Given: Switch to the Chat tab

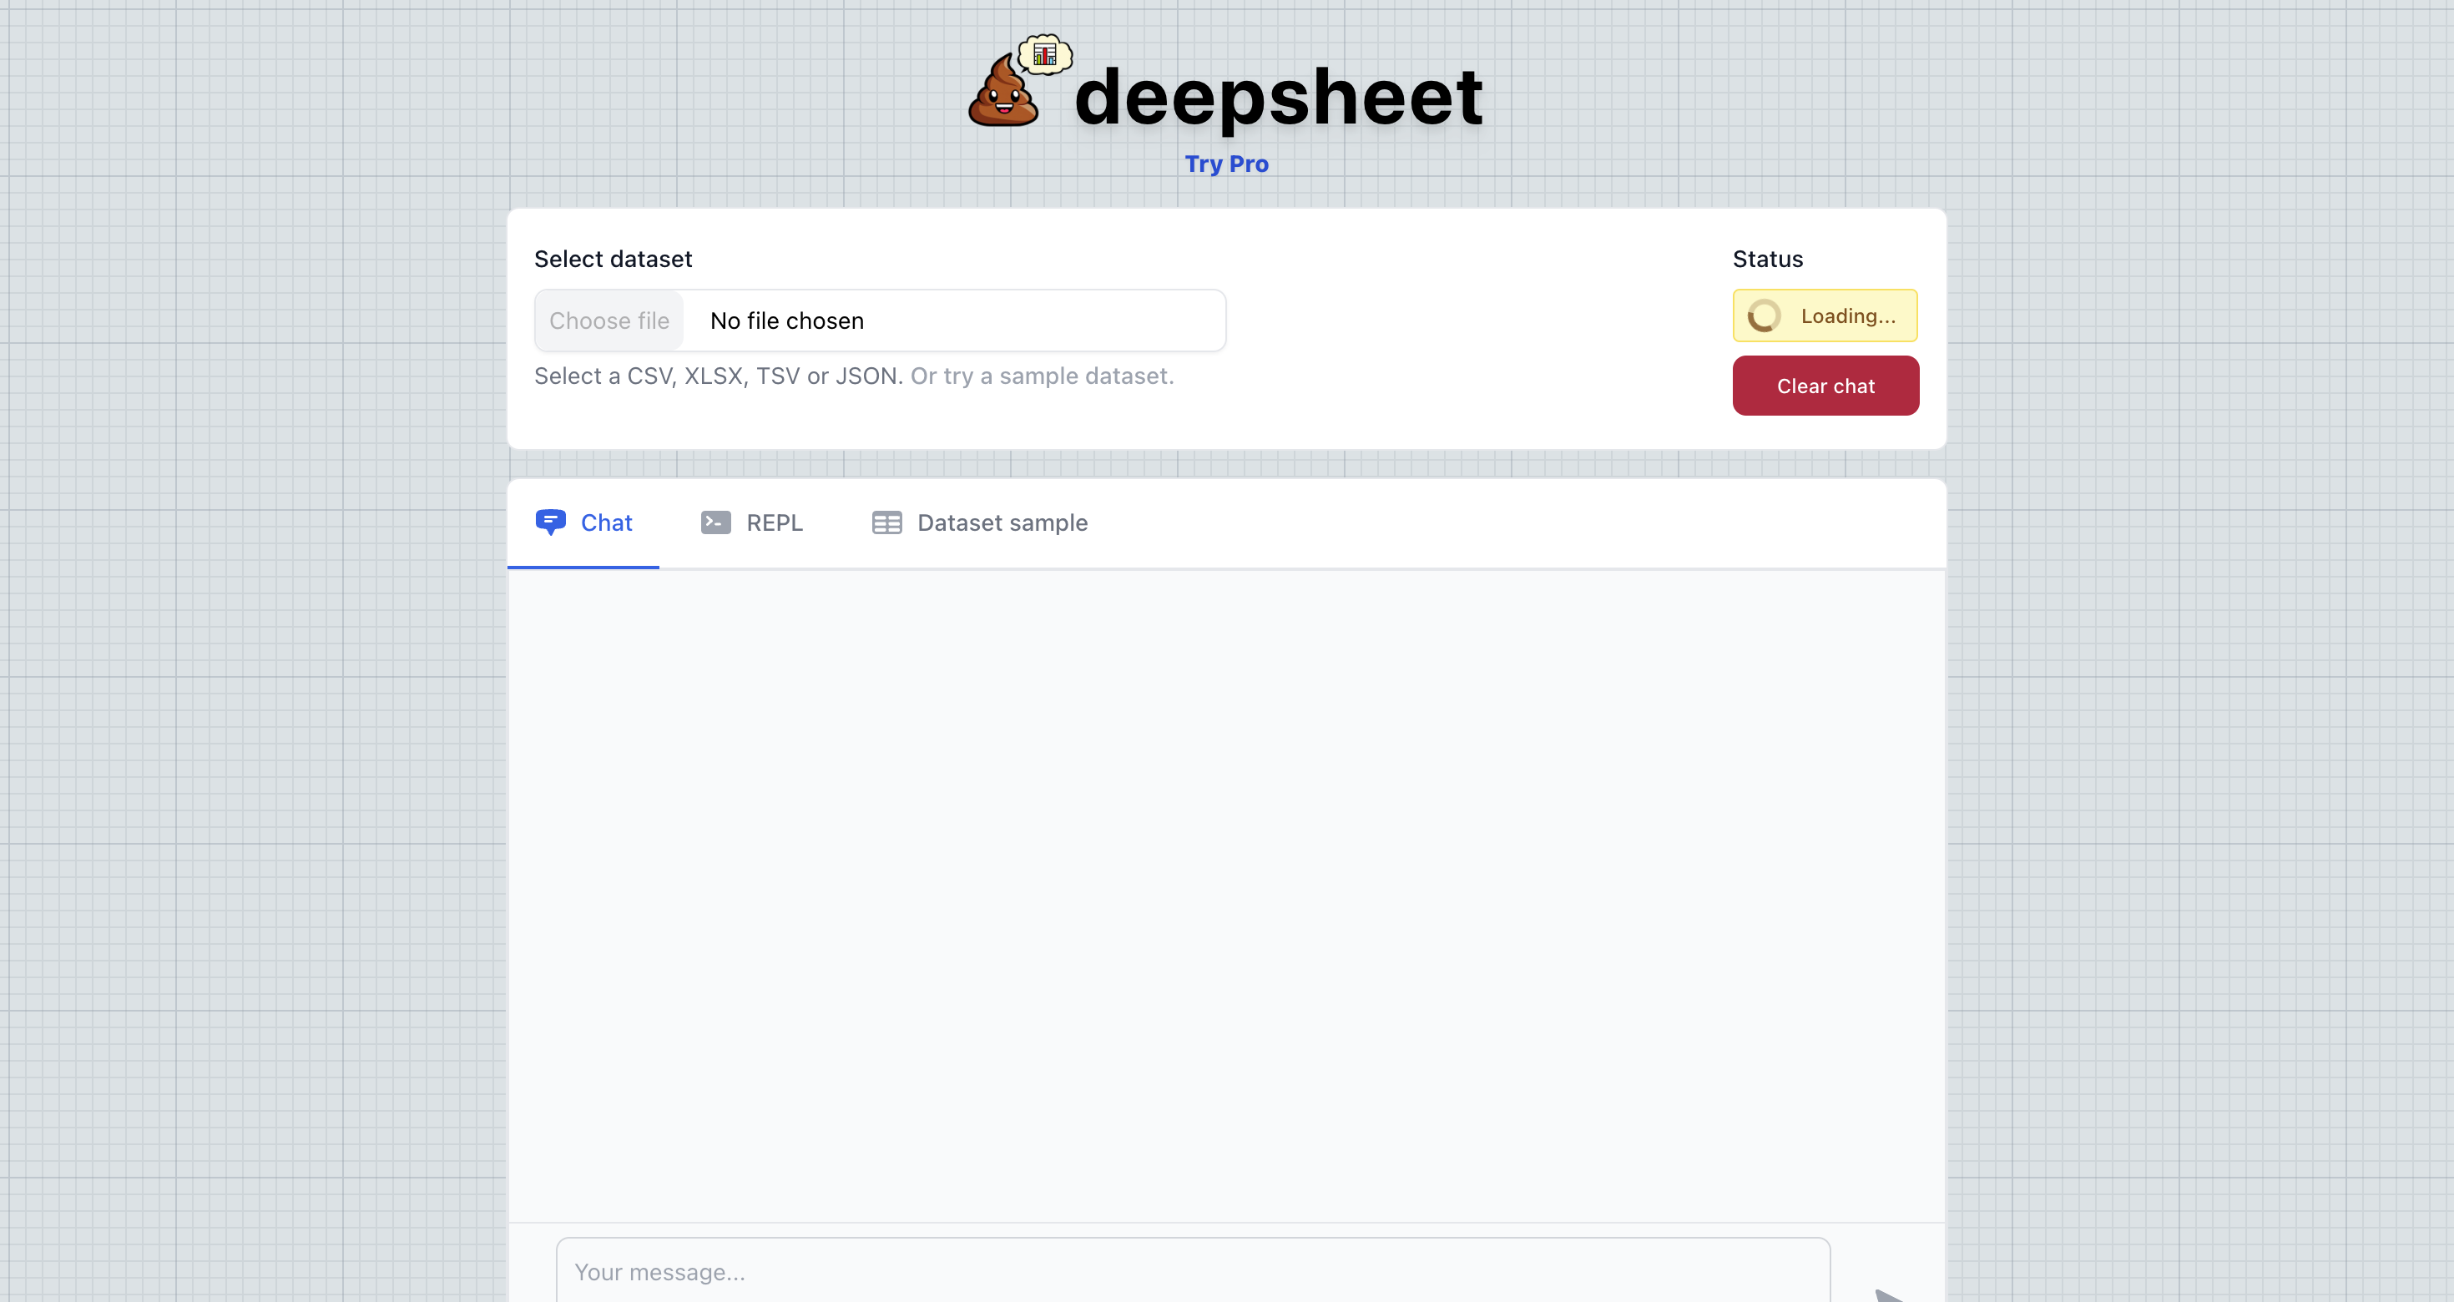Looking at the screenshot, I should coord(583,523).
